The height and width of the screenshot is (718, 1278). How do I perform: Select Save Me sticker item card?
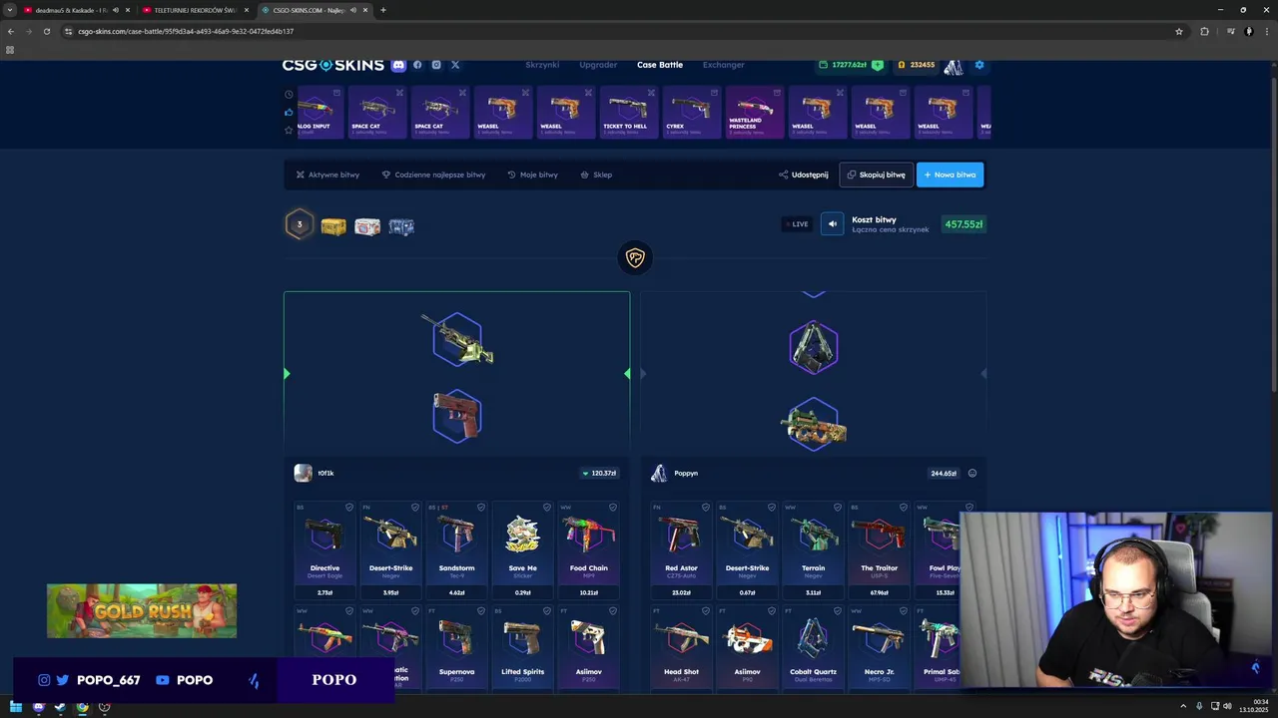coord(522,550)
